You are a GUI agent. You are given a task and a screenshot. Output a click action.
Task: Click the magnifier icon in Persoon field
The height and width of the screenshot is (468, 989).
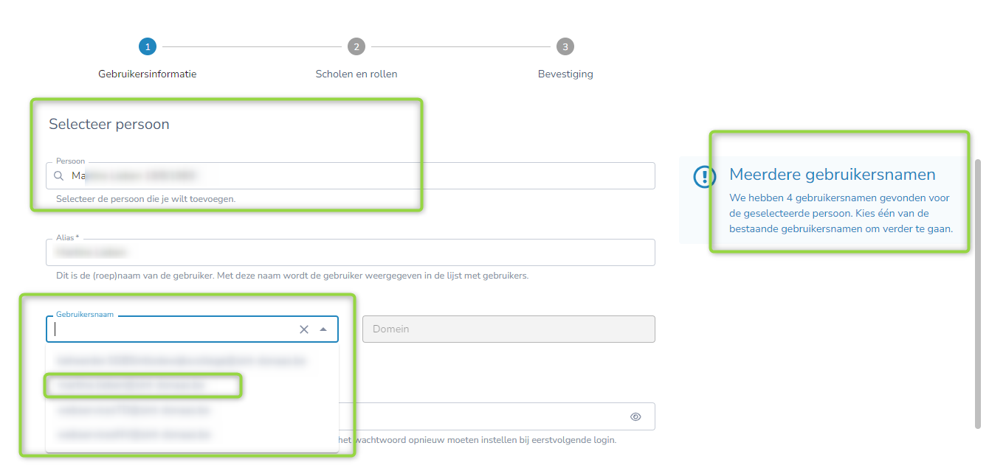[x=59, y=176]
